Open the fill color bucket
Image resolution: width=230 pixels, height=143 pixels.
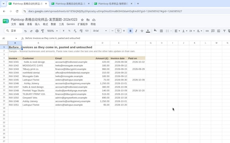(x=155, y=31)
